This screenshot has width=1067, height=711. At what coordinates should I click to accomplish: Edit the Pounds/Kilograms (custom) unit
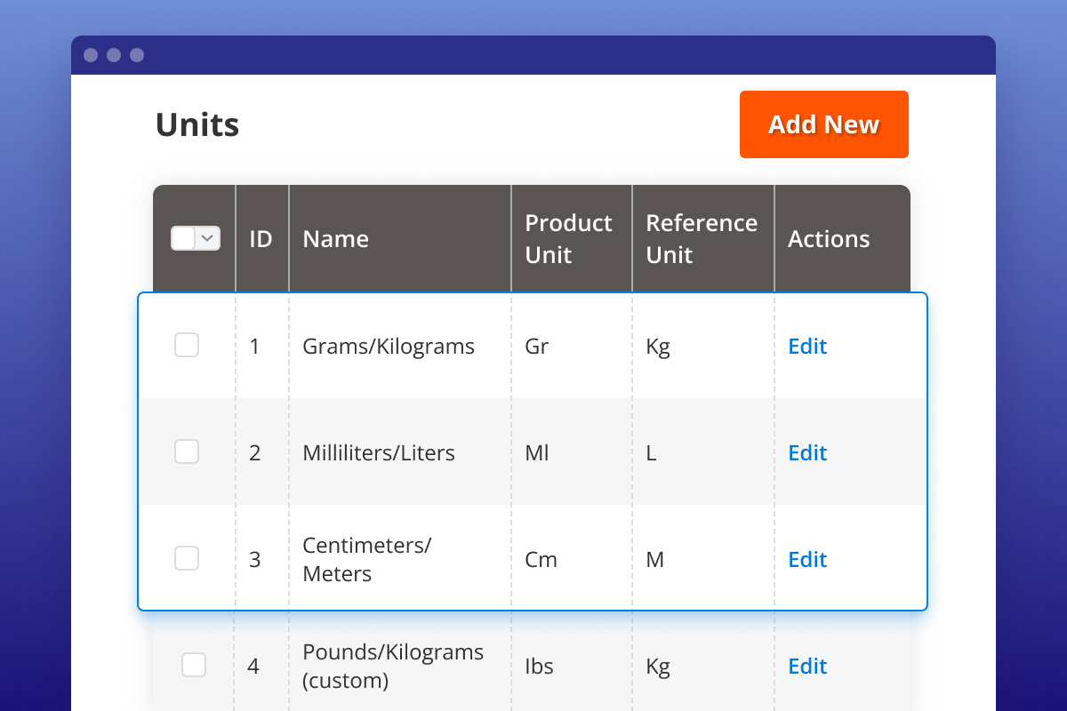point(807,666)
